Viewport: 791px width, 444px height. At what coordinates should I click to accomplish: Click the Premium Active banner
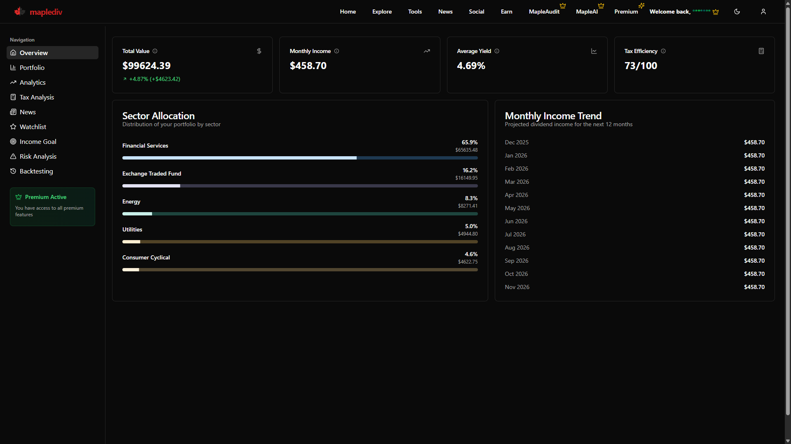pos(52,206)
